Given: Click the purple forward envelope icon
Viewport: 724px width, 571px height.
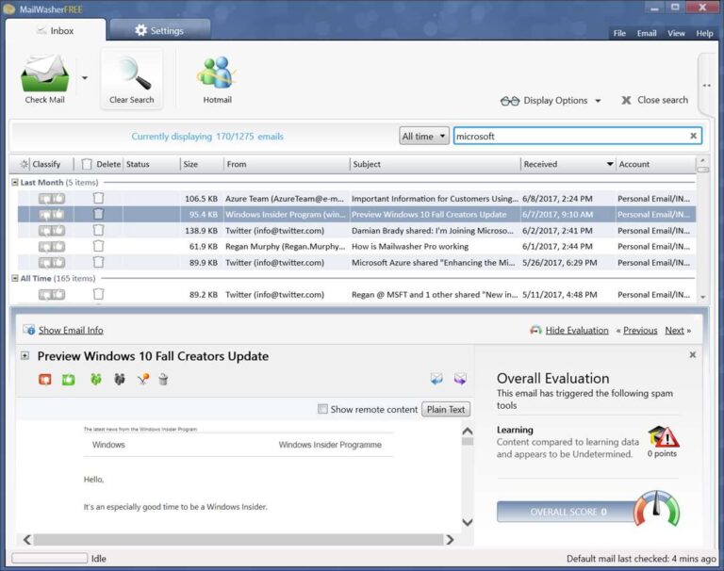Looking at the screenshot, I should click(x=460, y=379).
